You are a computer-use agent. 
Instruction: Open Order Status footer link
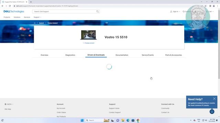(x=61, y=112)
